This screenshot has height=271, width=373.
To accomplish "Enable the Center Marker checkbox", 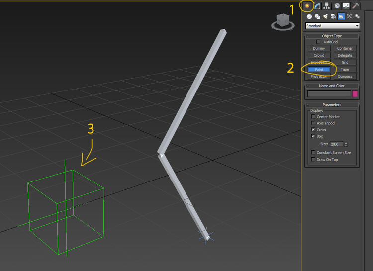I will 313,116.
